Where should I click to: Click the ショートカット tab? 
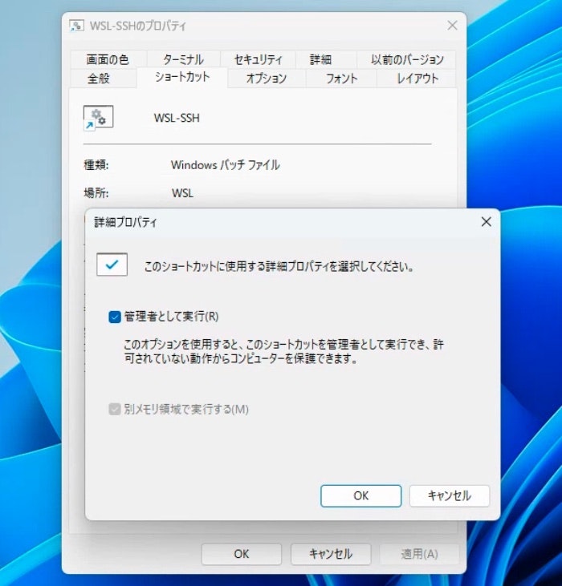182,77
